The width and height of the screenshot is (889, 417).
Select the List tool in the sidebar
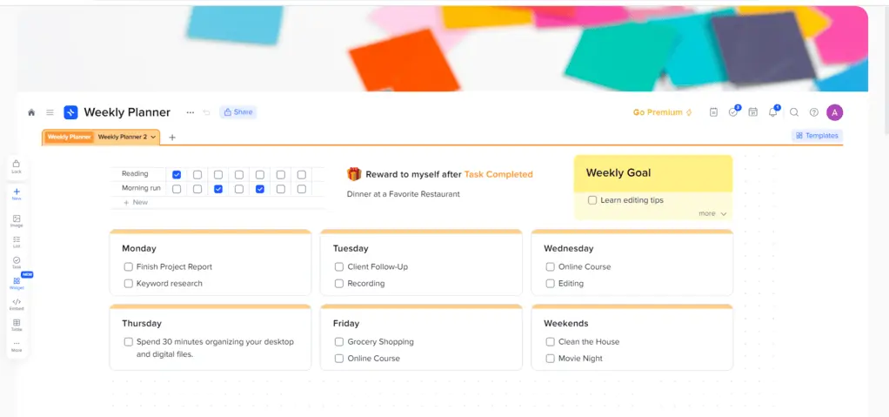coord(17,242)
